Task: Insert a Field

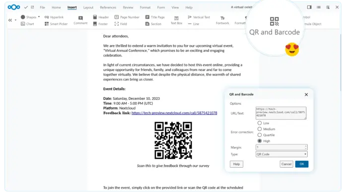Action: click(121, 24)
